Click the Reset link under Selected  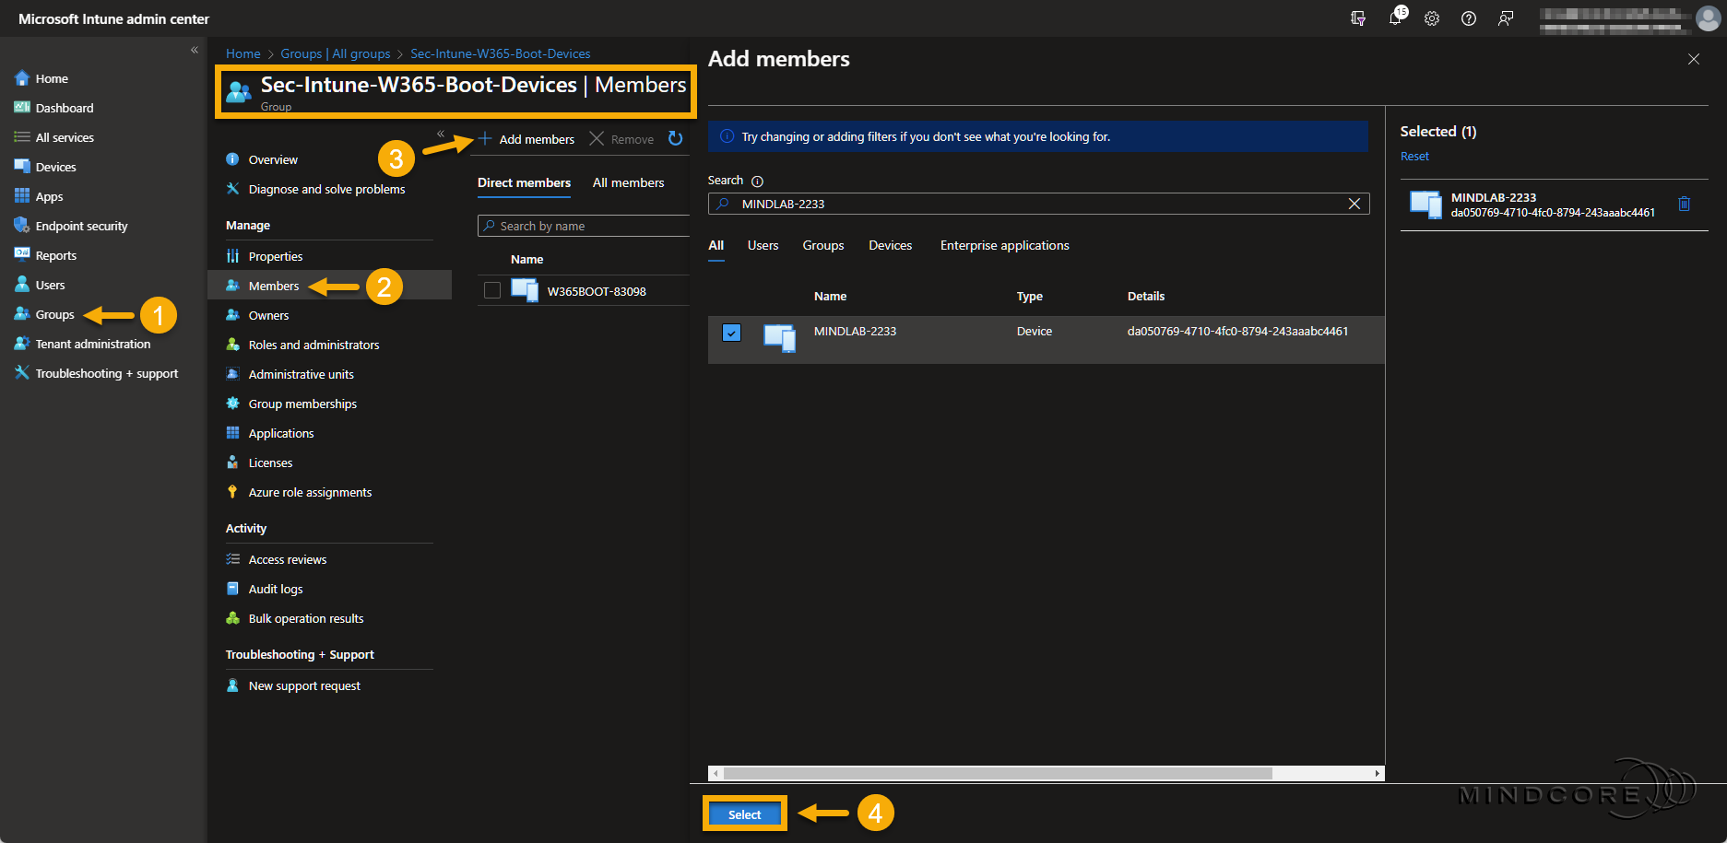pos(1414,157)
